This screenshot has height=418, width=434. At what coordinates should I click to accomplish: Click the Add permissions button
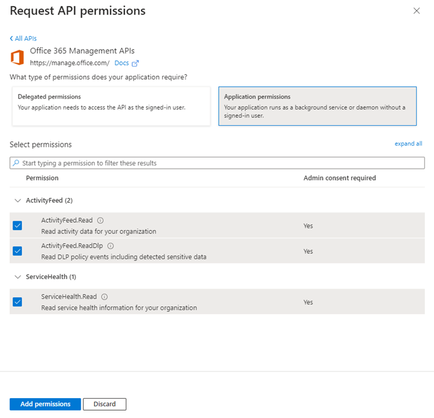point(45,404)
